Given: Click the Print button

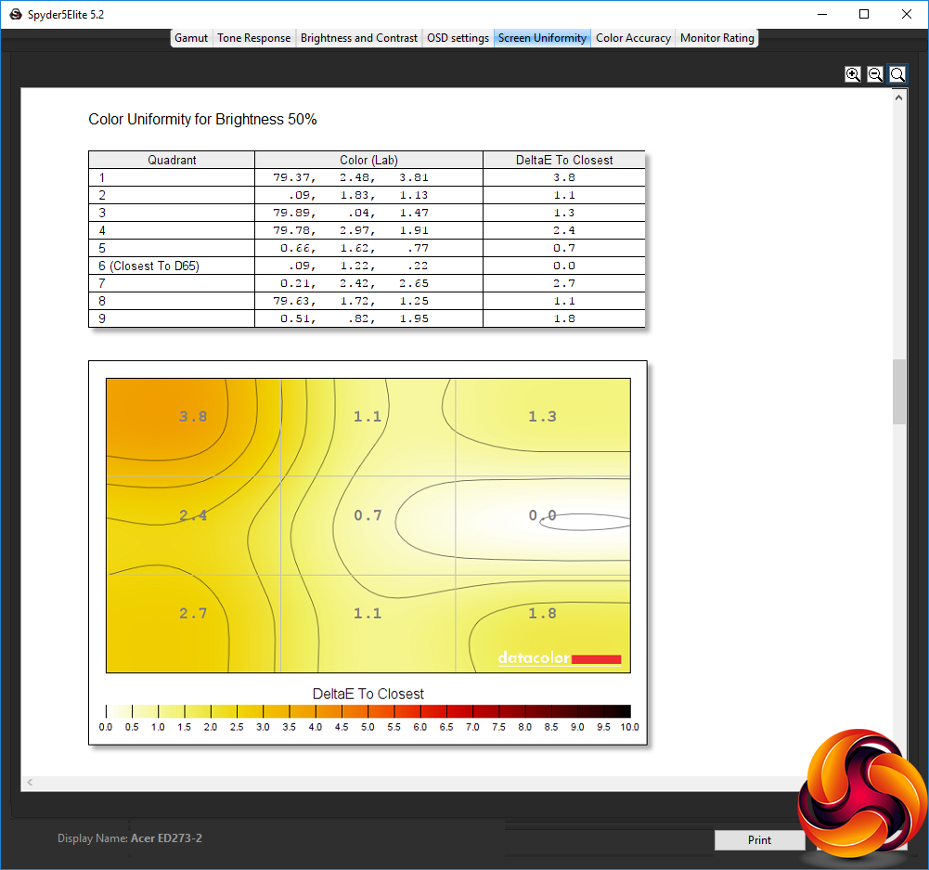Looking at the screenshot, I should pos(759,839).
